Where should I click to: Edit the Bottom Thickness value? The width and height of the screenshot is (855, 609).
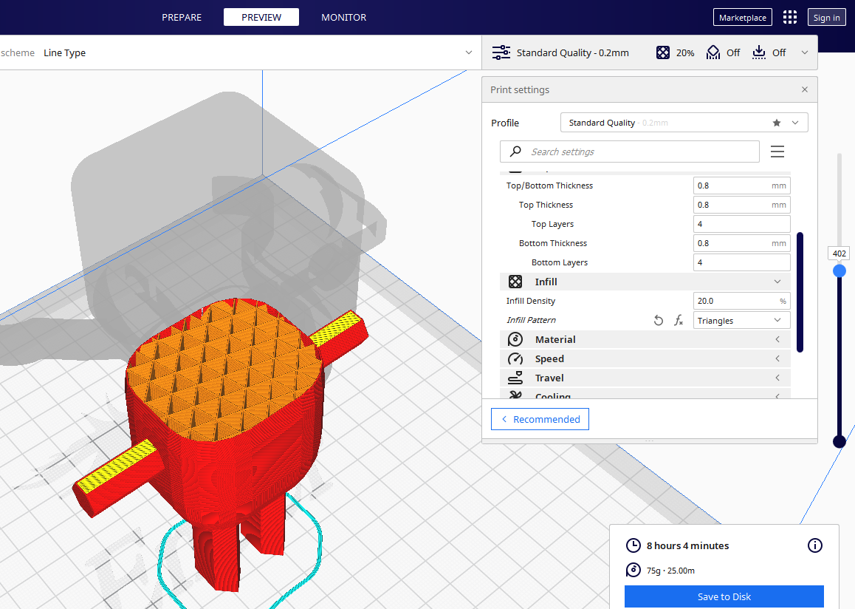(741, 243)
